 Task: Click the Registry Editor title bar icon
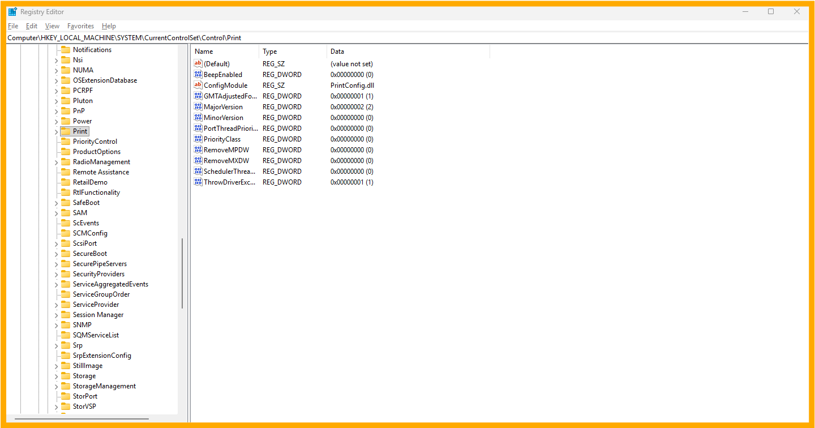tap(12, 12)
